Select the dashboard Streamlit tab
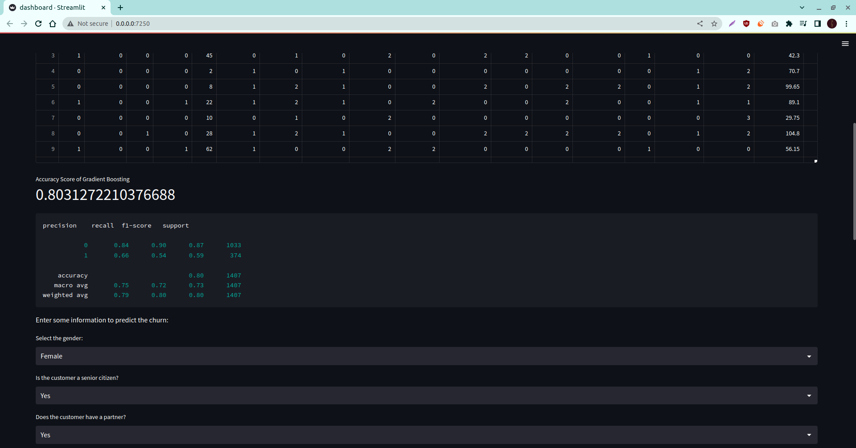This screenshot has width=856, height=448. 53,8
